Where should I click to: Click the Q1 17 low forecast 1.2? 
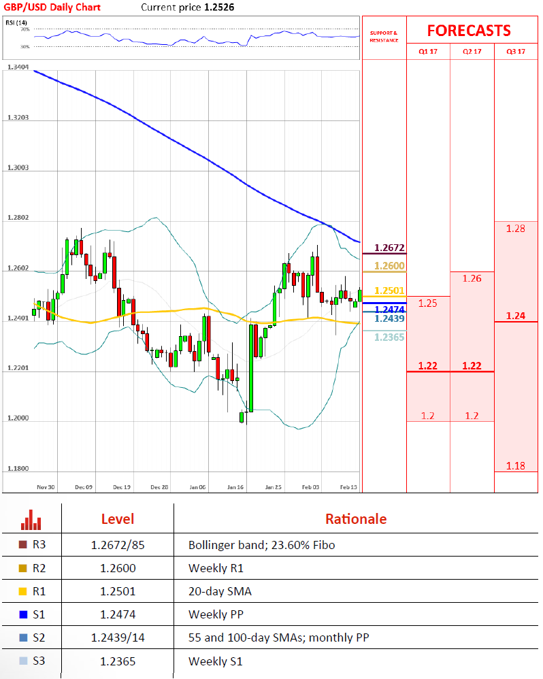[428, 416]
